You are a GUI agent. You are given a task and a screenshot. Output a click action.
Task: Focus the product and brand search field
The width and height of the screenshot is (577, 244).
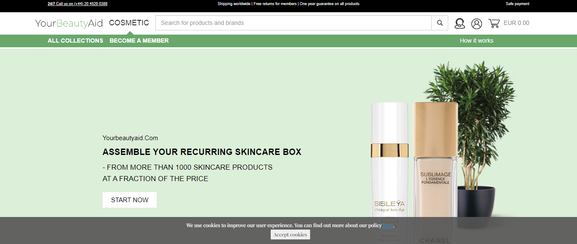293,23
